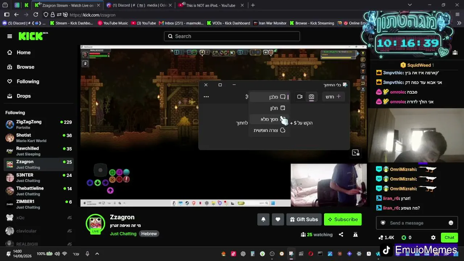Viewport: 464px width, 261px height.
Task: Expand the browser tab list dropdown
Action: coord(410,5)
